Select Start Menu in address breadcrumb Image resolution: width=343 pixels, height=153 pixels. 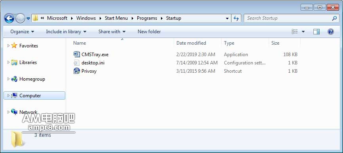point(116,18)
